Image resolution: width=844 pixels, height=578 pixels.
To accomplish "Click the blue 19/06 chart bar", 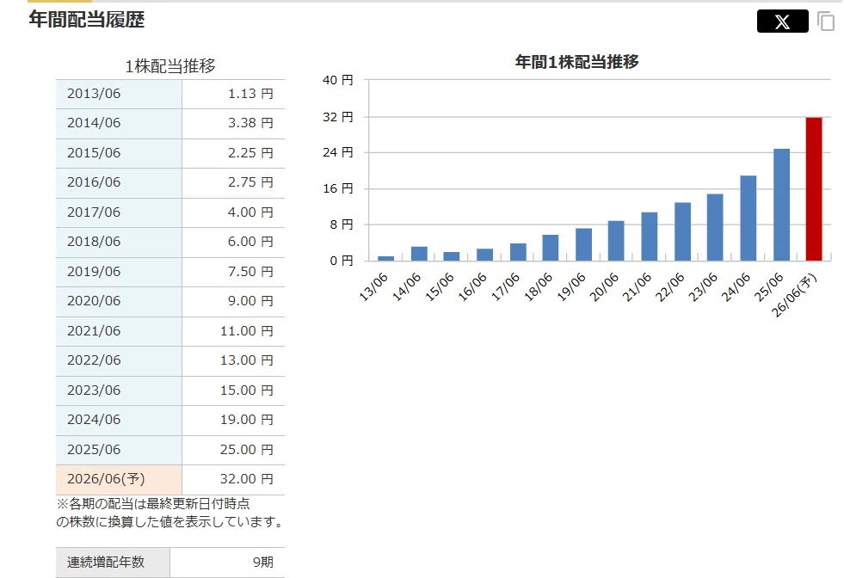I will click(x=583, y=245).
